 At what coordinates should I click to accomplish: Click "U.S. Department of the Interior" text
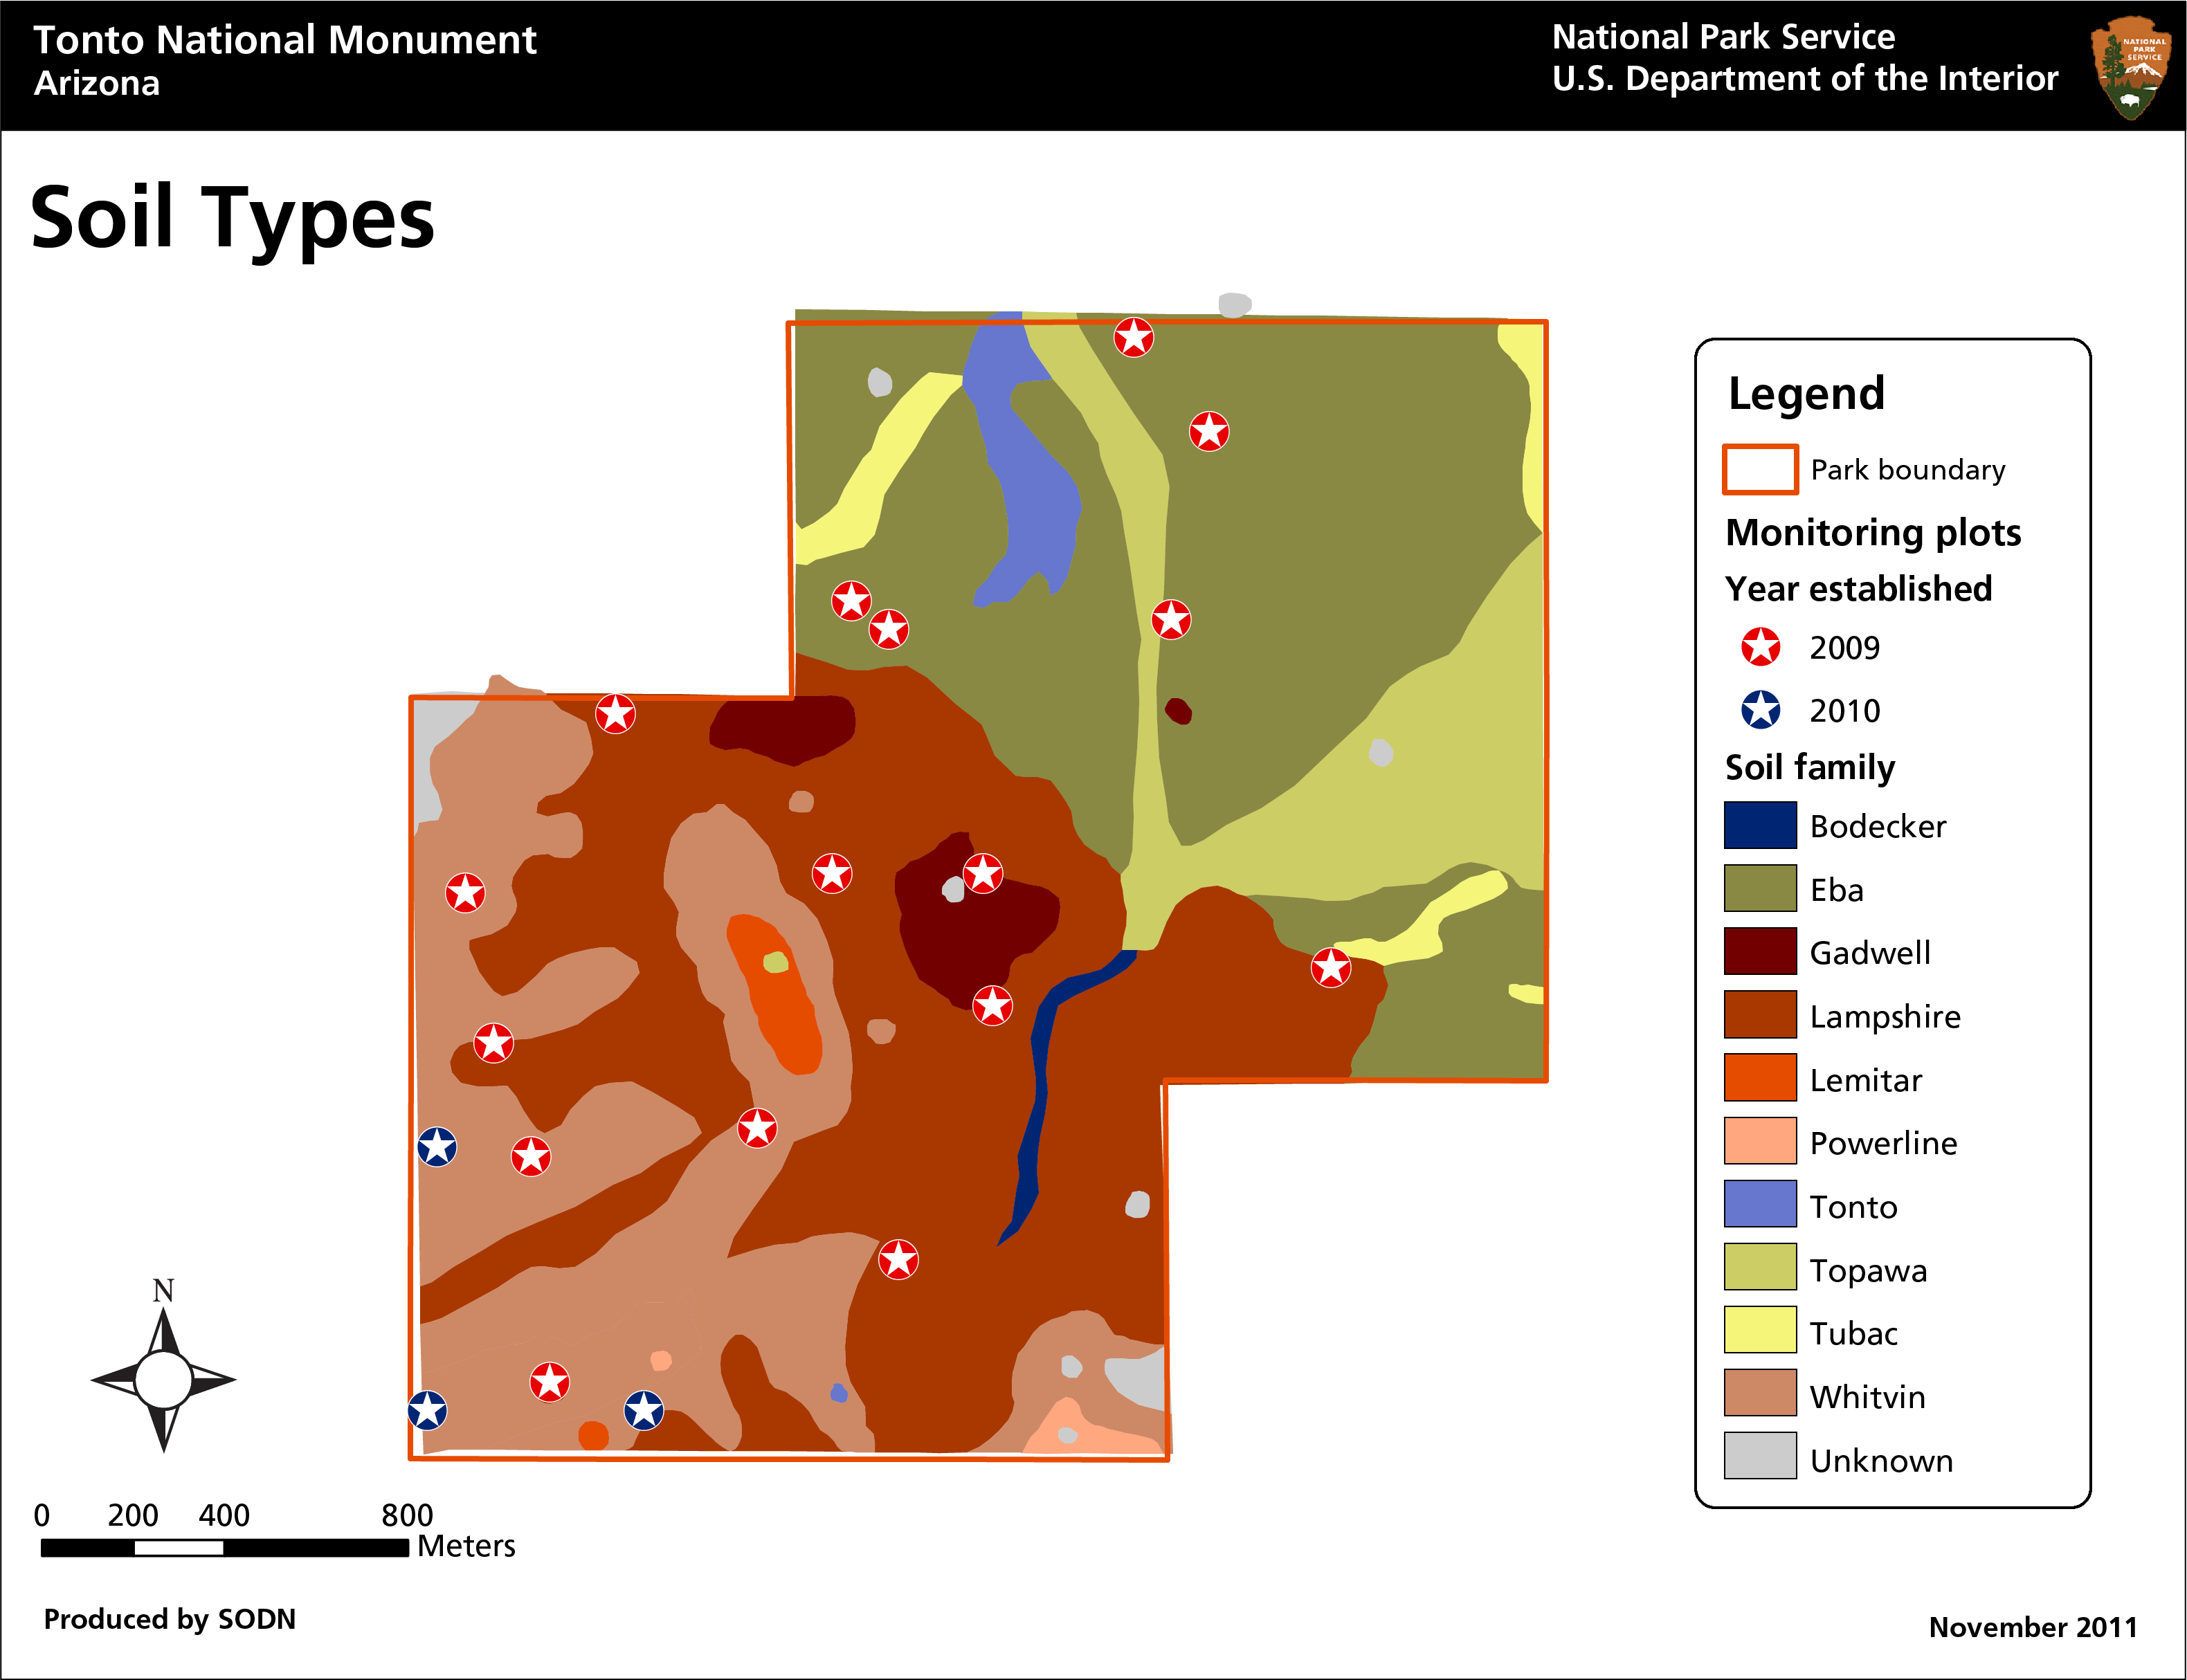tap(1805, 78)
